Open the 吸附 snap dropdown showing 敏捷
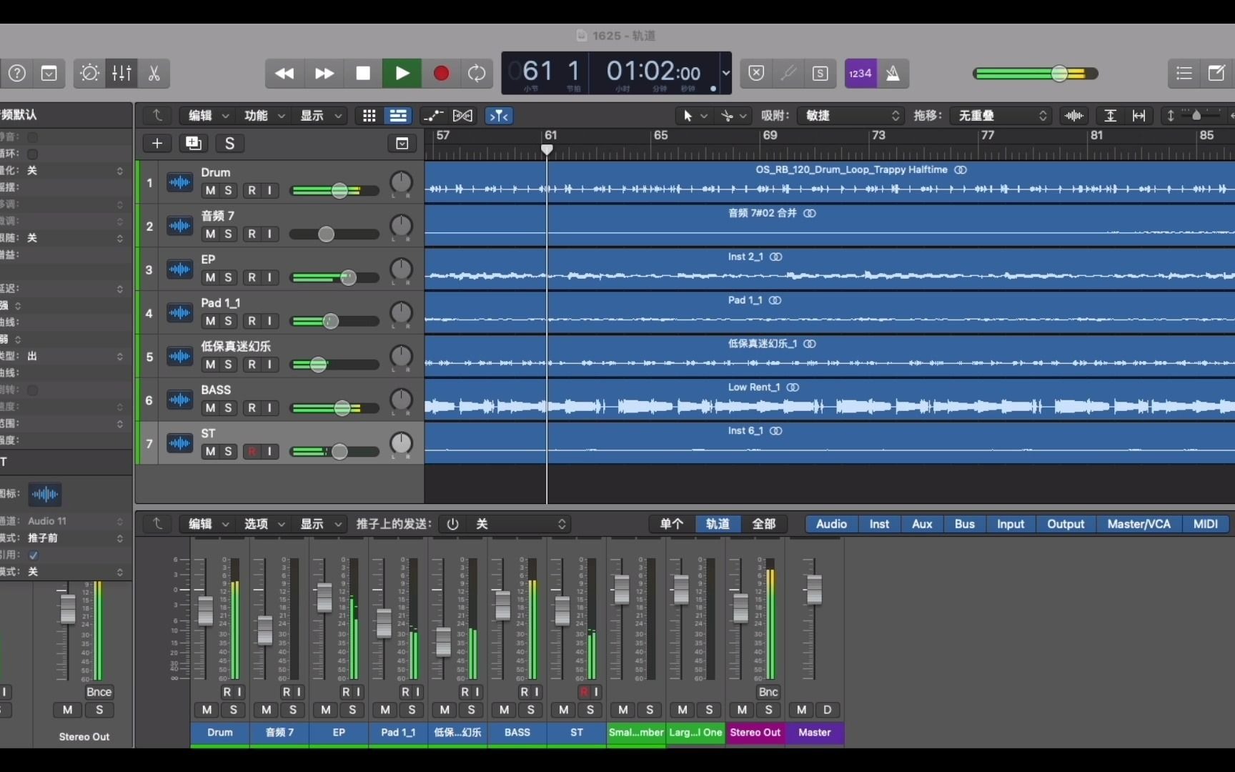The image size is (1235, 772). point(851,116)
